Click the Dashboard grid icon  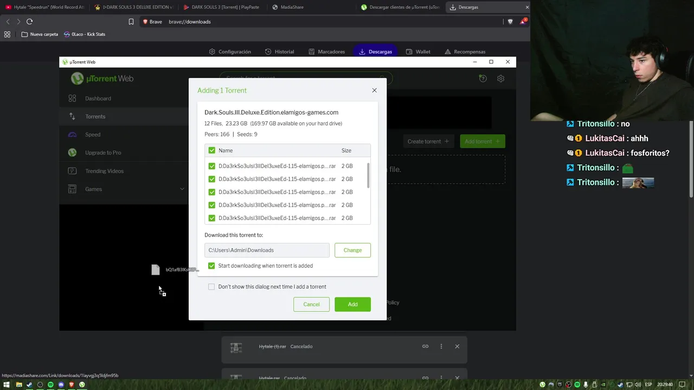(72, 99)
